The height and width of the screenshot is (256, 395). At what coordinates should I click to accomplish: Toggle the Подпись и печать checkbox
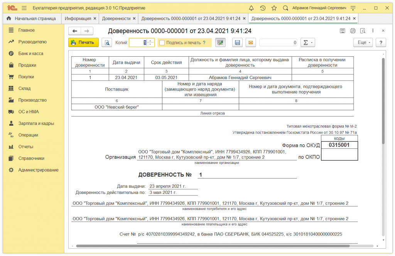point(162,42)
